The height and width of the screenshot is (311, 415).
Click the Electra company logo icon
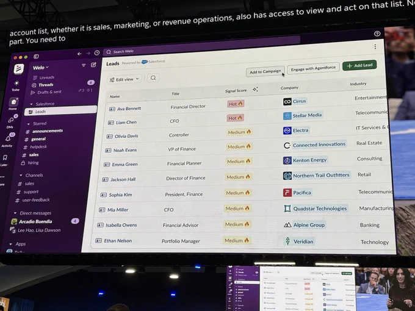click(287, 130)
